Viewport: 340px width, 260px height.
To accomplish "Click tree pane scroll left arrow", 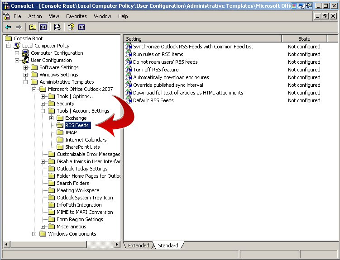I will 6,245.
